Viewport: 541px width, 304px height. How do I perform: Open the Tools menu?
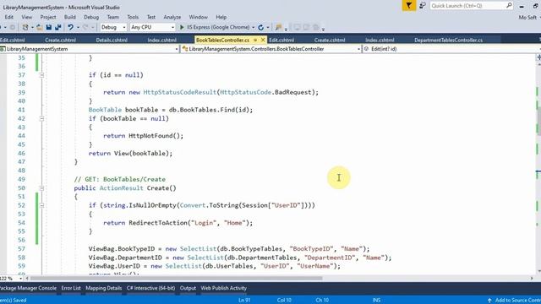(133, 17)
